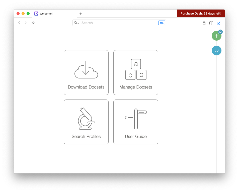
Task: Go back with the left arrow
Action: [19, 23]
